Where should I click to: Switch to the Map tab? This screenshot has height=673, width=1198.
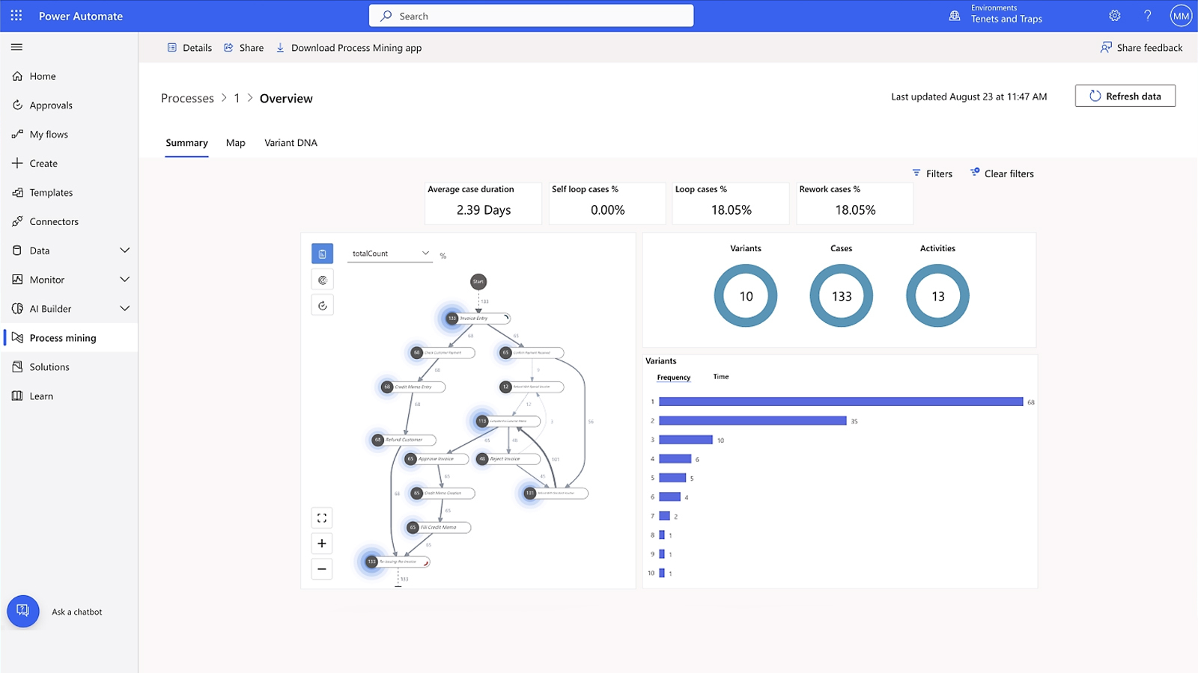click(235, 143)
